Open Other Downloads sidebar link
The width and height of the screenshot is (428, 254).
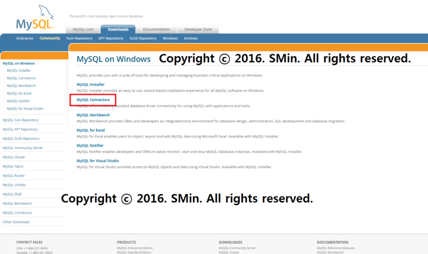16,222
